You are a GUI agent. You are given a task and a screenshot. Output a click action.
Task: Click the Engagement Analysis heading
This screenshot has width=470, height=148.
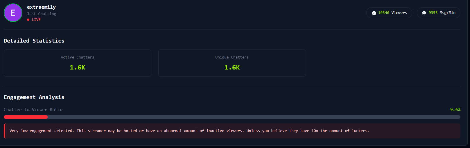[x=34, y=97]
